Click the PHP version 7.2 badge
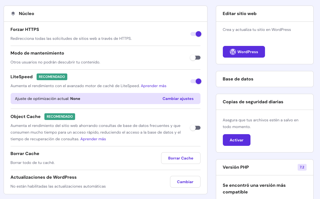This screenshot has width=320, height=199. [x=302, y=167]
